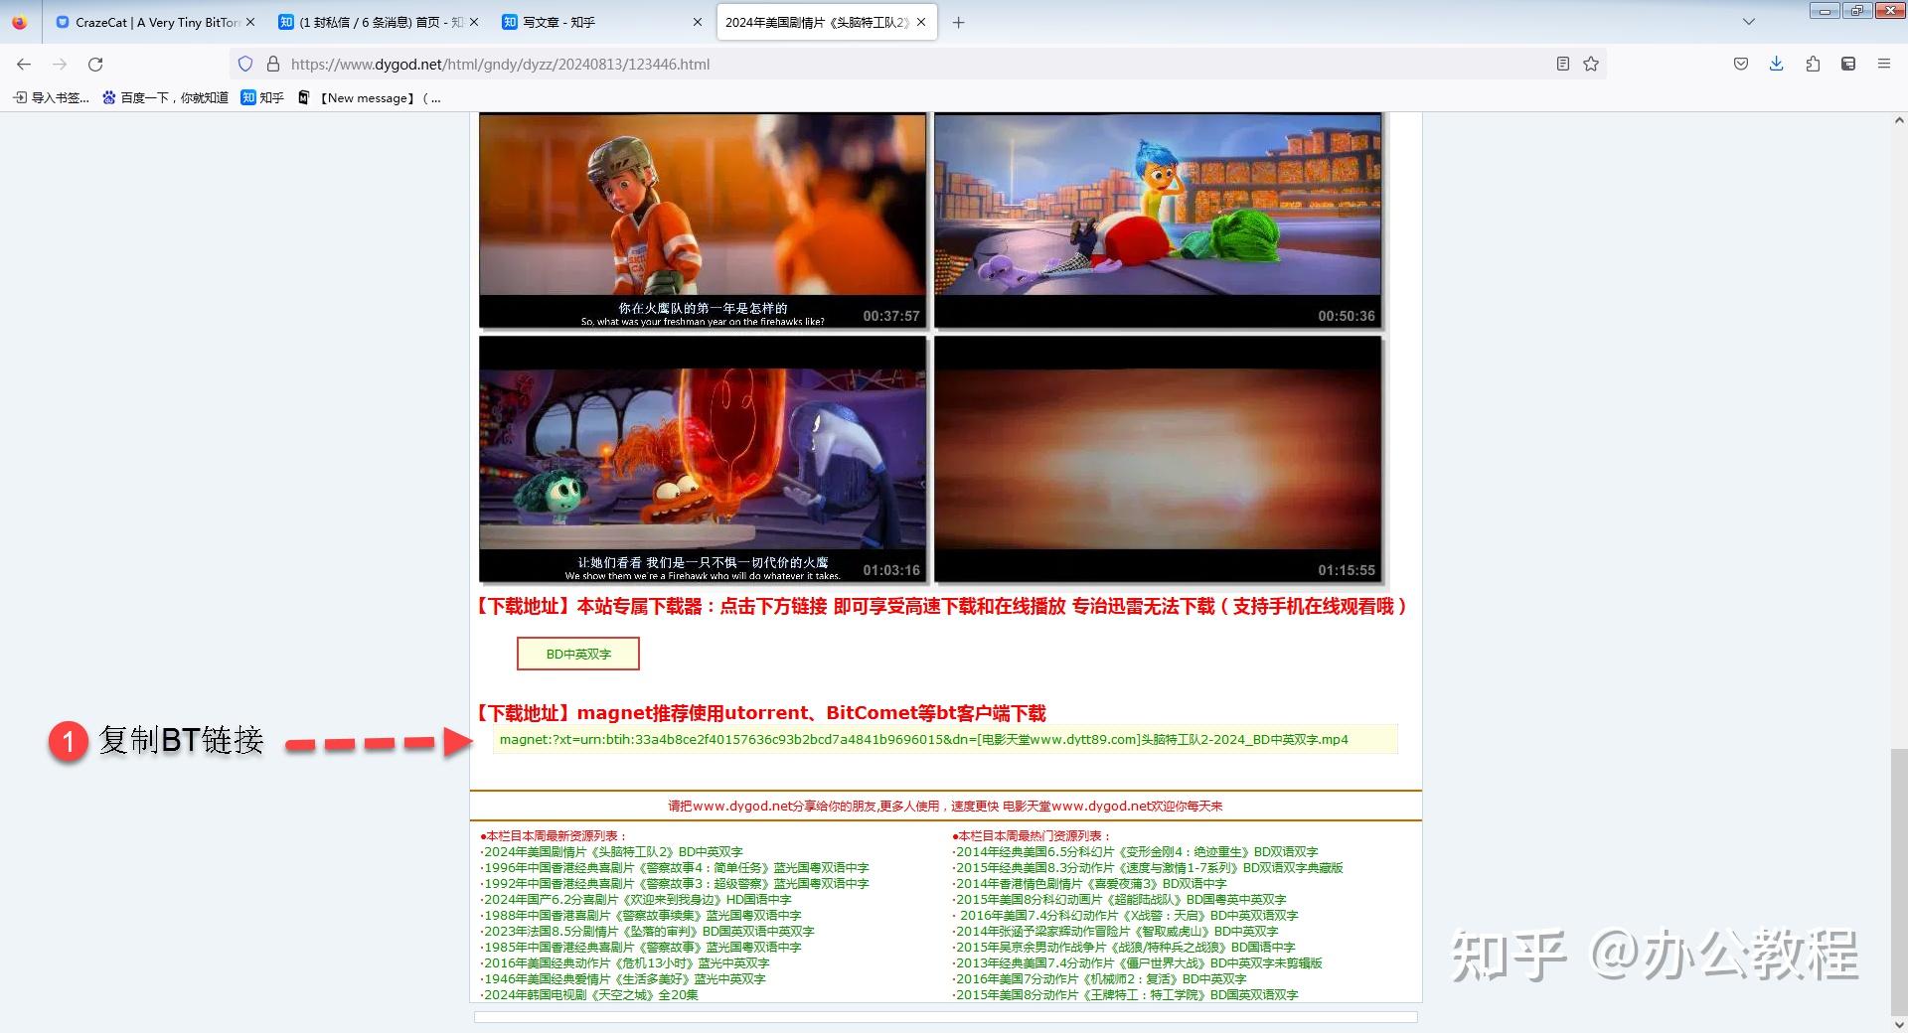Open 1988年《警察故事续集》 link
This screenshot has width=1908, height=1033.
[x=642, y=915]
